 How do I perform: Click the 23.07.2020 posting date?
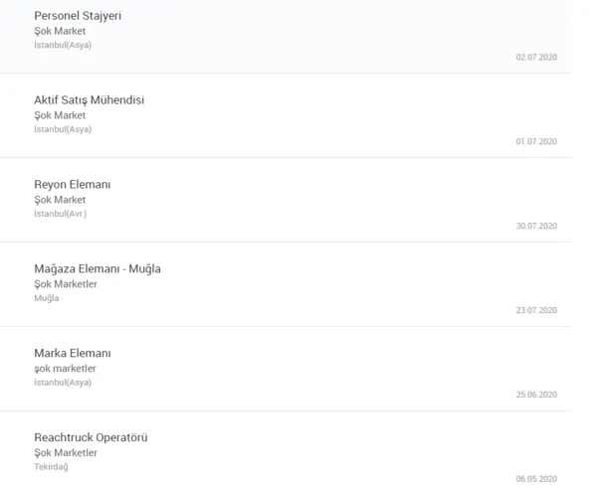click(536, 311)
